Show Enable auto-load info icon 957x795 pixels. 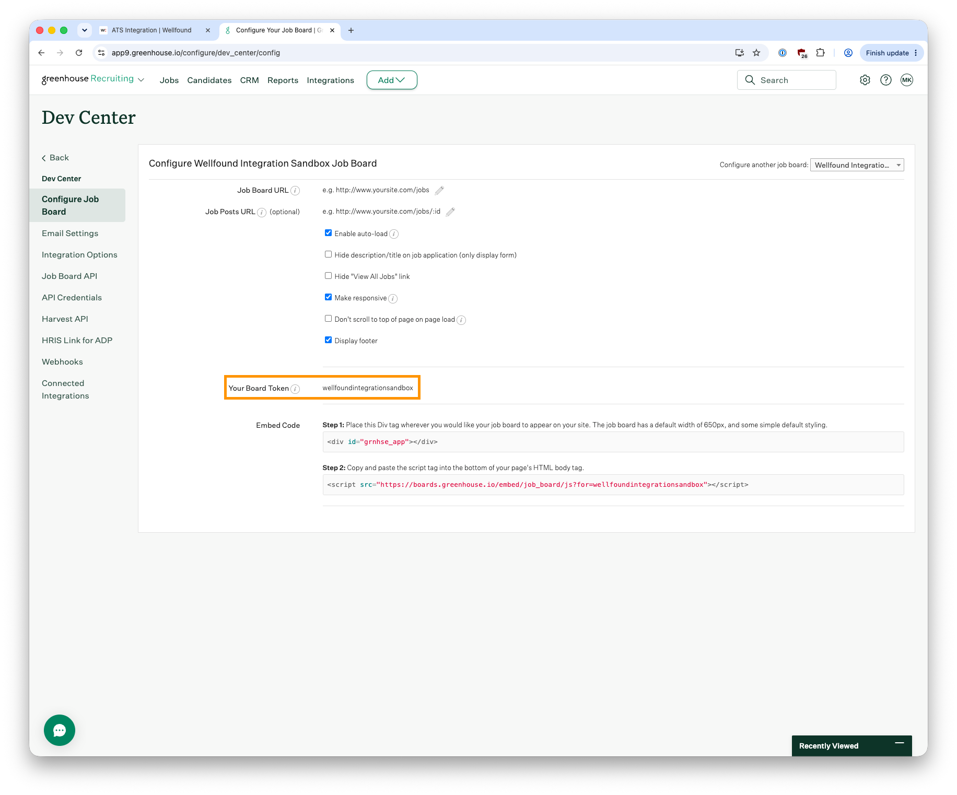click(x=394, y=234)
